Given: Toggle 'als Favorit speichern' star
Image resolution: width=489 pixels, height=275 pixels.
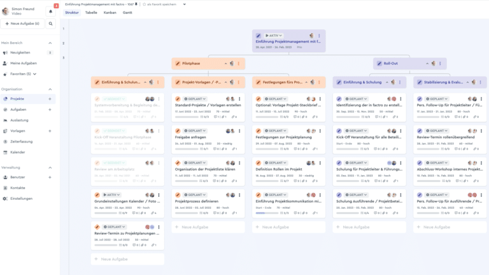Looking at the screenshot, I should pyautogui.click(x=145, y=4).
